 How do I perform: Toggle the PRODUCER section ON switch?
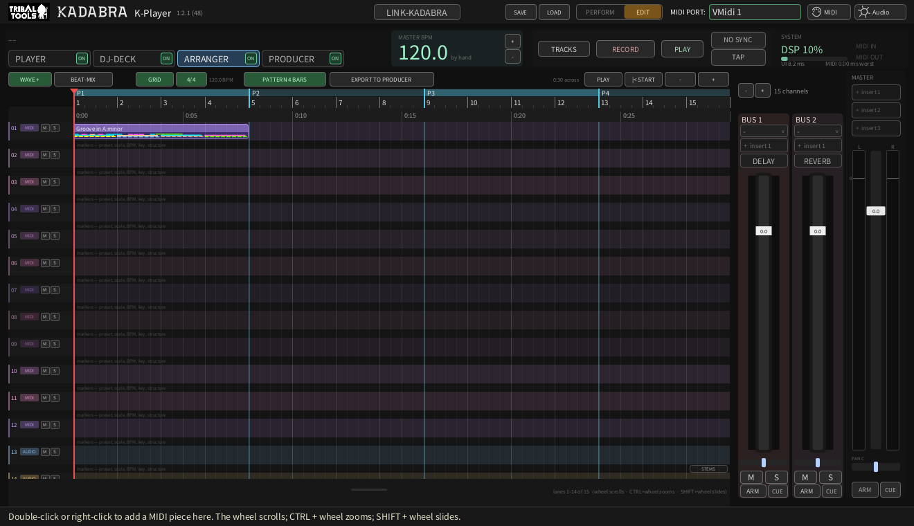335,59
